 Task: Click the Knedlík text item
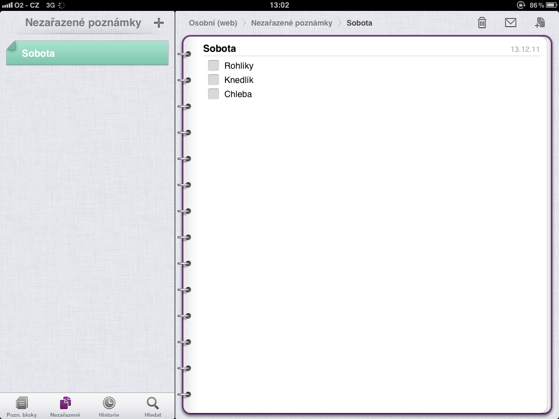(239, 80)
